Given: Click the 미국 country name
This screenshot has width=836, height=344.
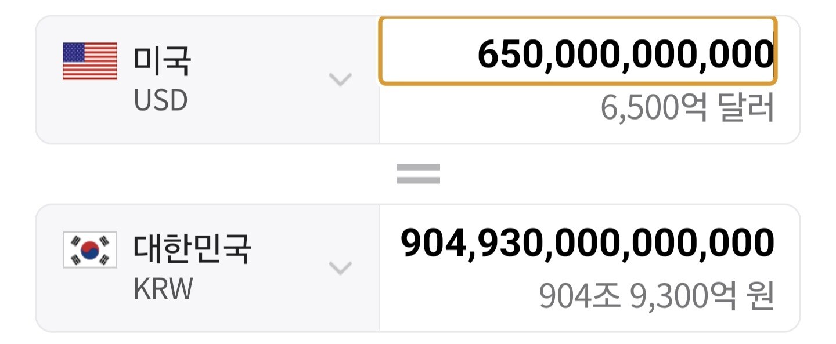Looking at the screenshot, I should (163, 61).
